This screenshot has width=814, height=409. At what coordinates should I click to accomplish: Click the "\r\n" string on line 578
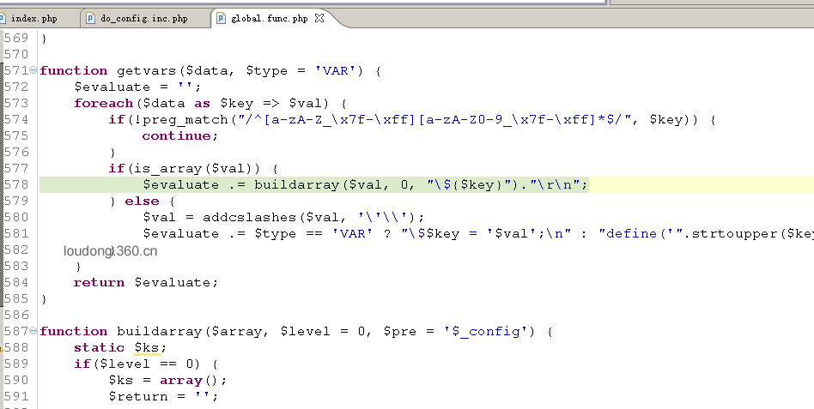pos(556,185)
